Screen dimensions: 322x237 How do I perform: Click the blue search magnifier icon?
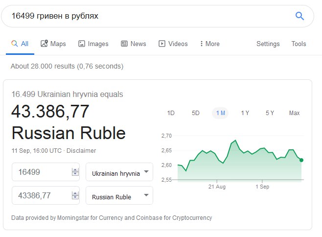tap(299, 16)
